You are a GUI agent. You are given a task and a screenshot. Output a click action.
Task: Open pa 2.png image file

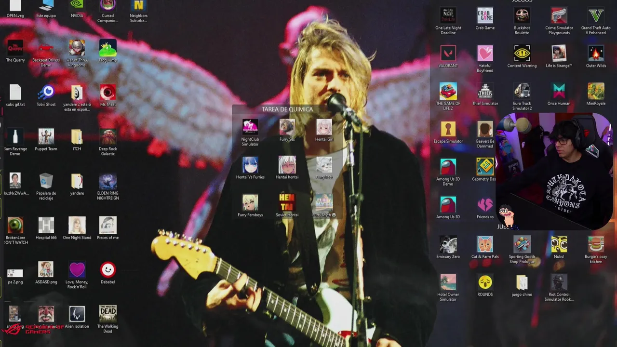tap(15, 273)
